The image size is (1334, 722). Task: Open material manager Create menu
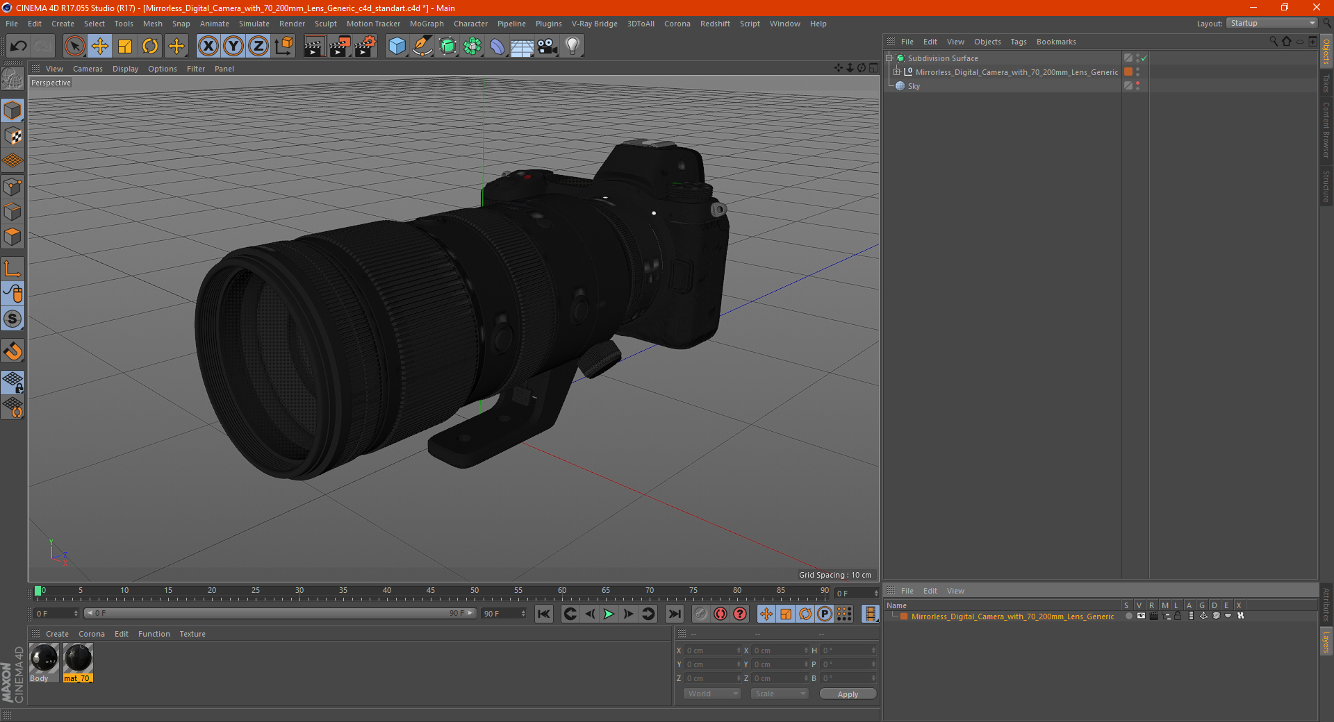coord(57,634)
